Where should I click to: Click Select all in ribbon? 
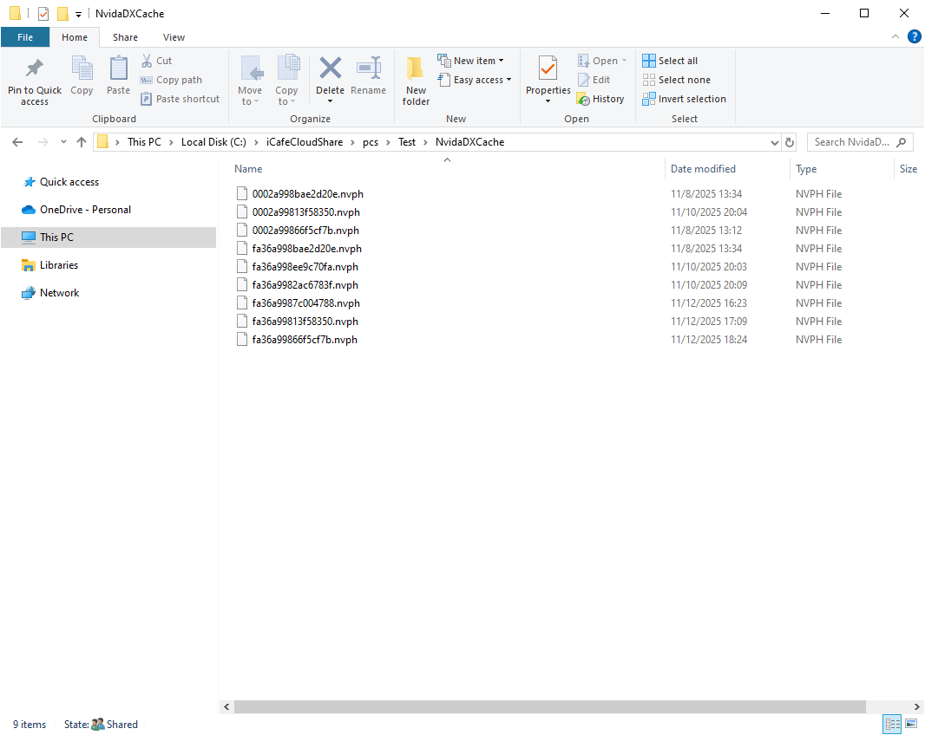click(670, 61)
